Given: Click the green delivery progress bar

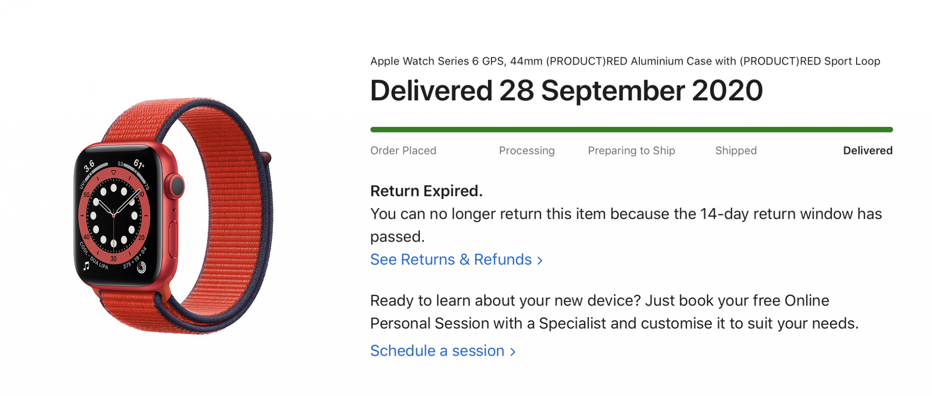Looking at the screenshot, I should 631,130.
